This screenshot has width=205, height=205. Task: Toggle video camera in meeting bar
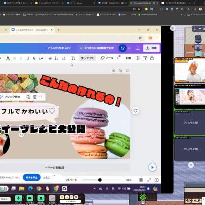[30, 198]
